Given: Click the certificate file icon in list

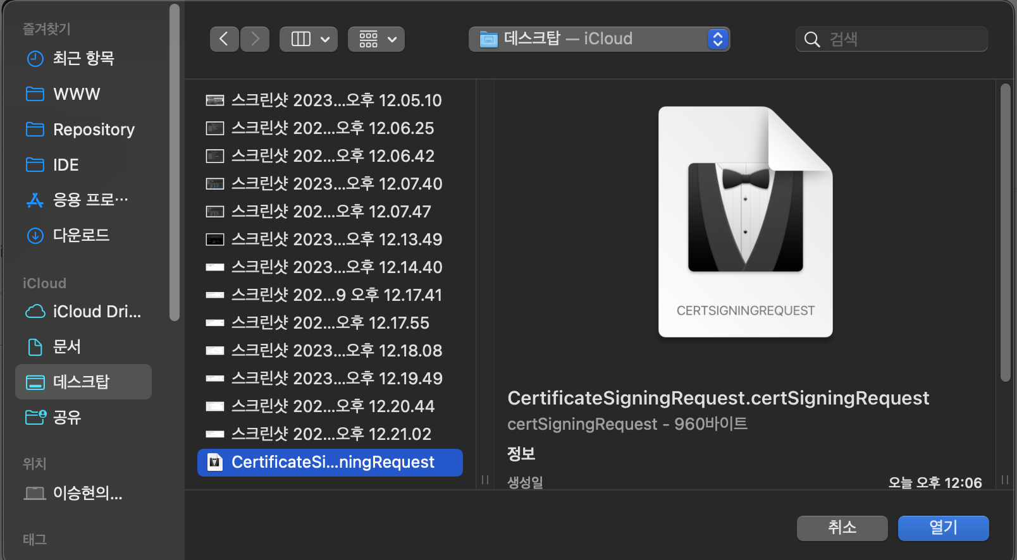Looking at the screenshot, I should click(215, 463).
